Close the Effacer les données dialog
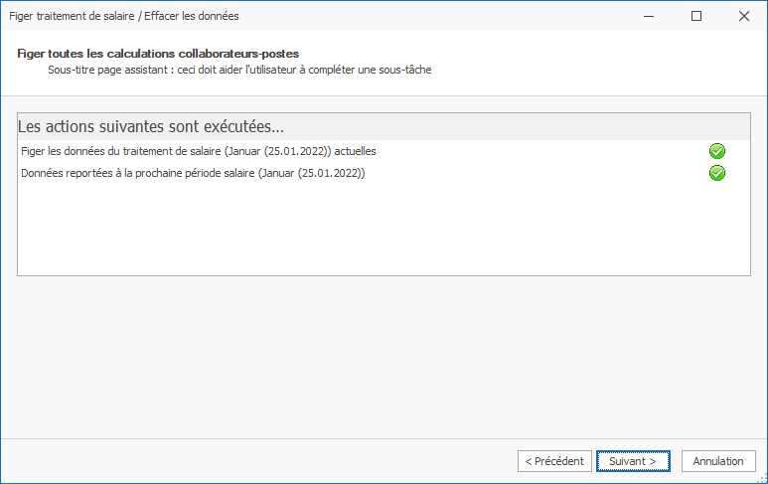Screen dimensions: 768x484 coord(744,16)
